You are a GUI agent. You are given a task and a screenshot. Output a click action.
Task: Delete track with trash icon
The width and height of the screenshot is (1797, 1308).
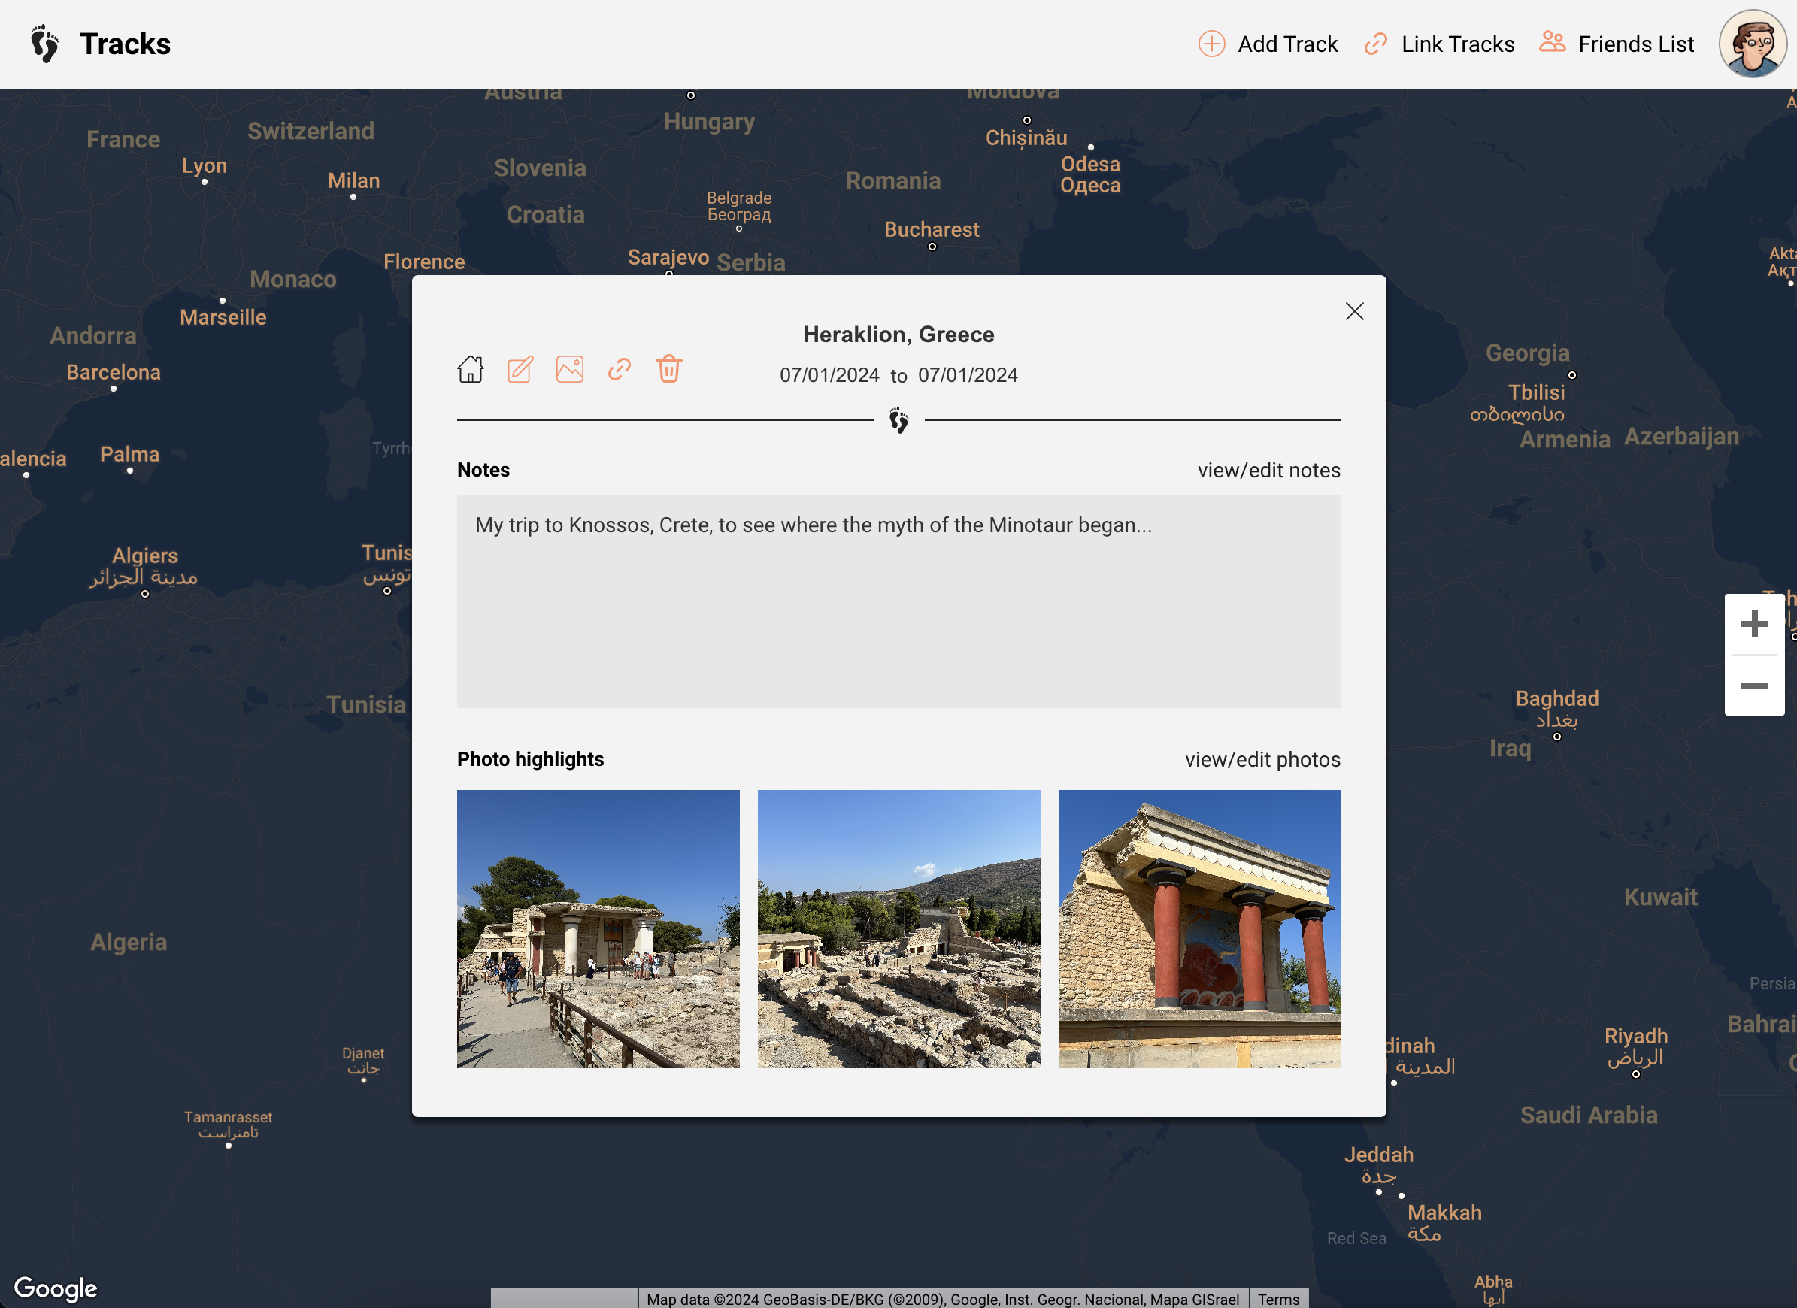(668, 369)
